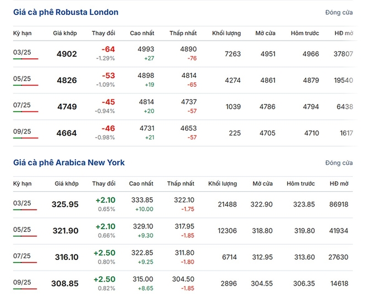Click the highest price 333.85

142,200
